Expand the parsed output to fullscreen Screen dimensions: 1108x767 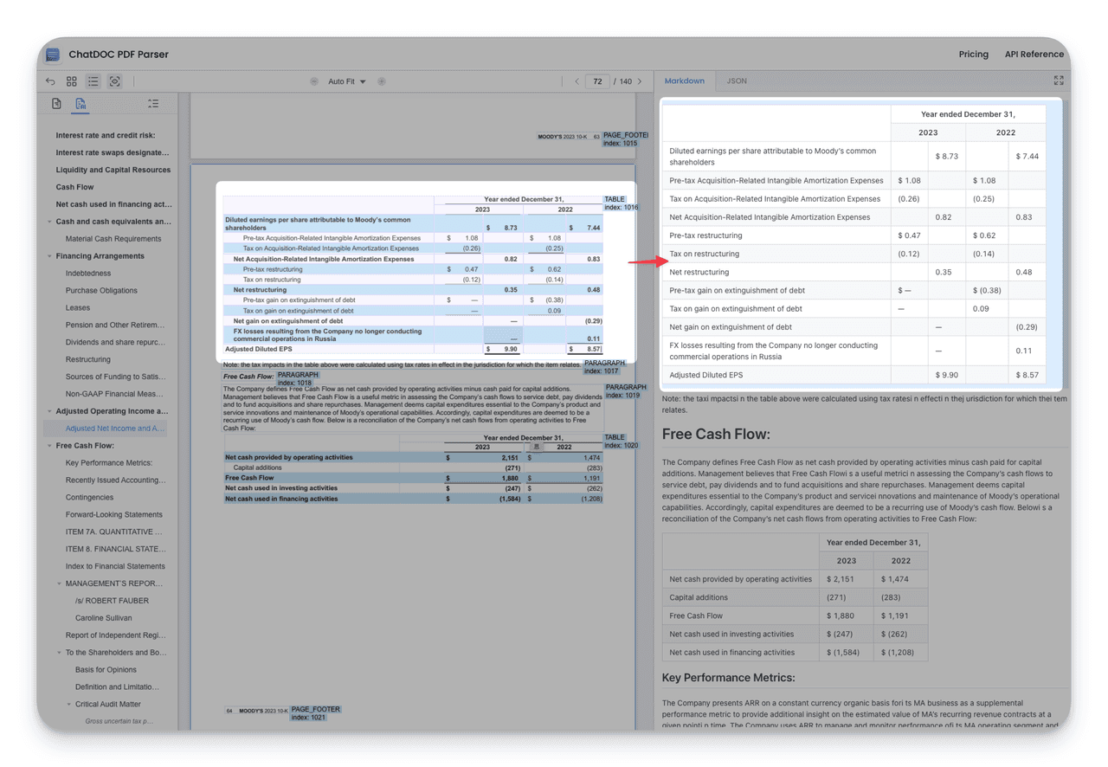(x=1058, y=81)
